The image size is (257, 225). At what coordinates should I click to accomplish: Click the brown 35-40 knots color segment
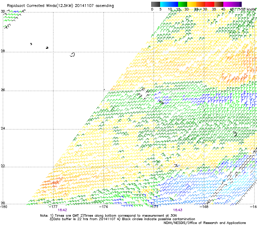click(219, 4)
